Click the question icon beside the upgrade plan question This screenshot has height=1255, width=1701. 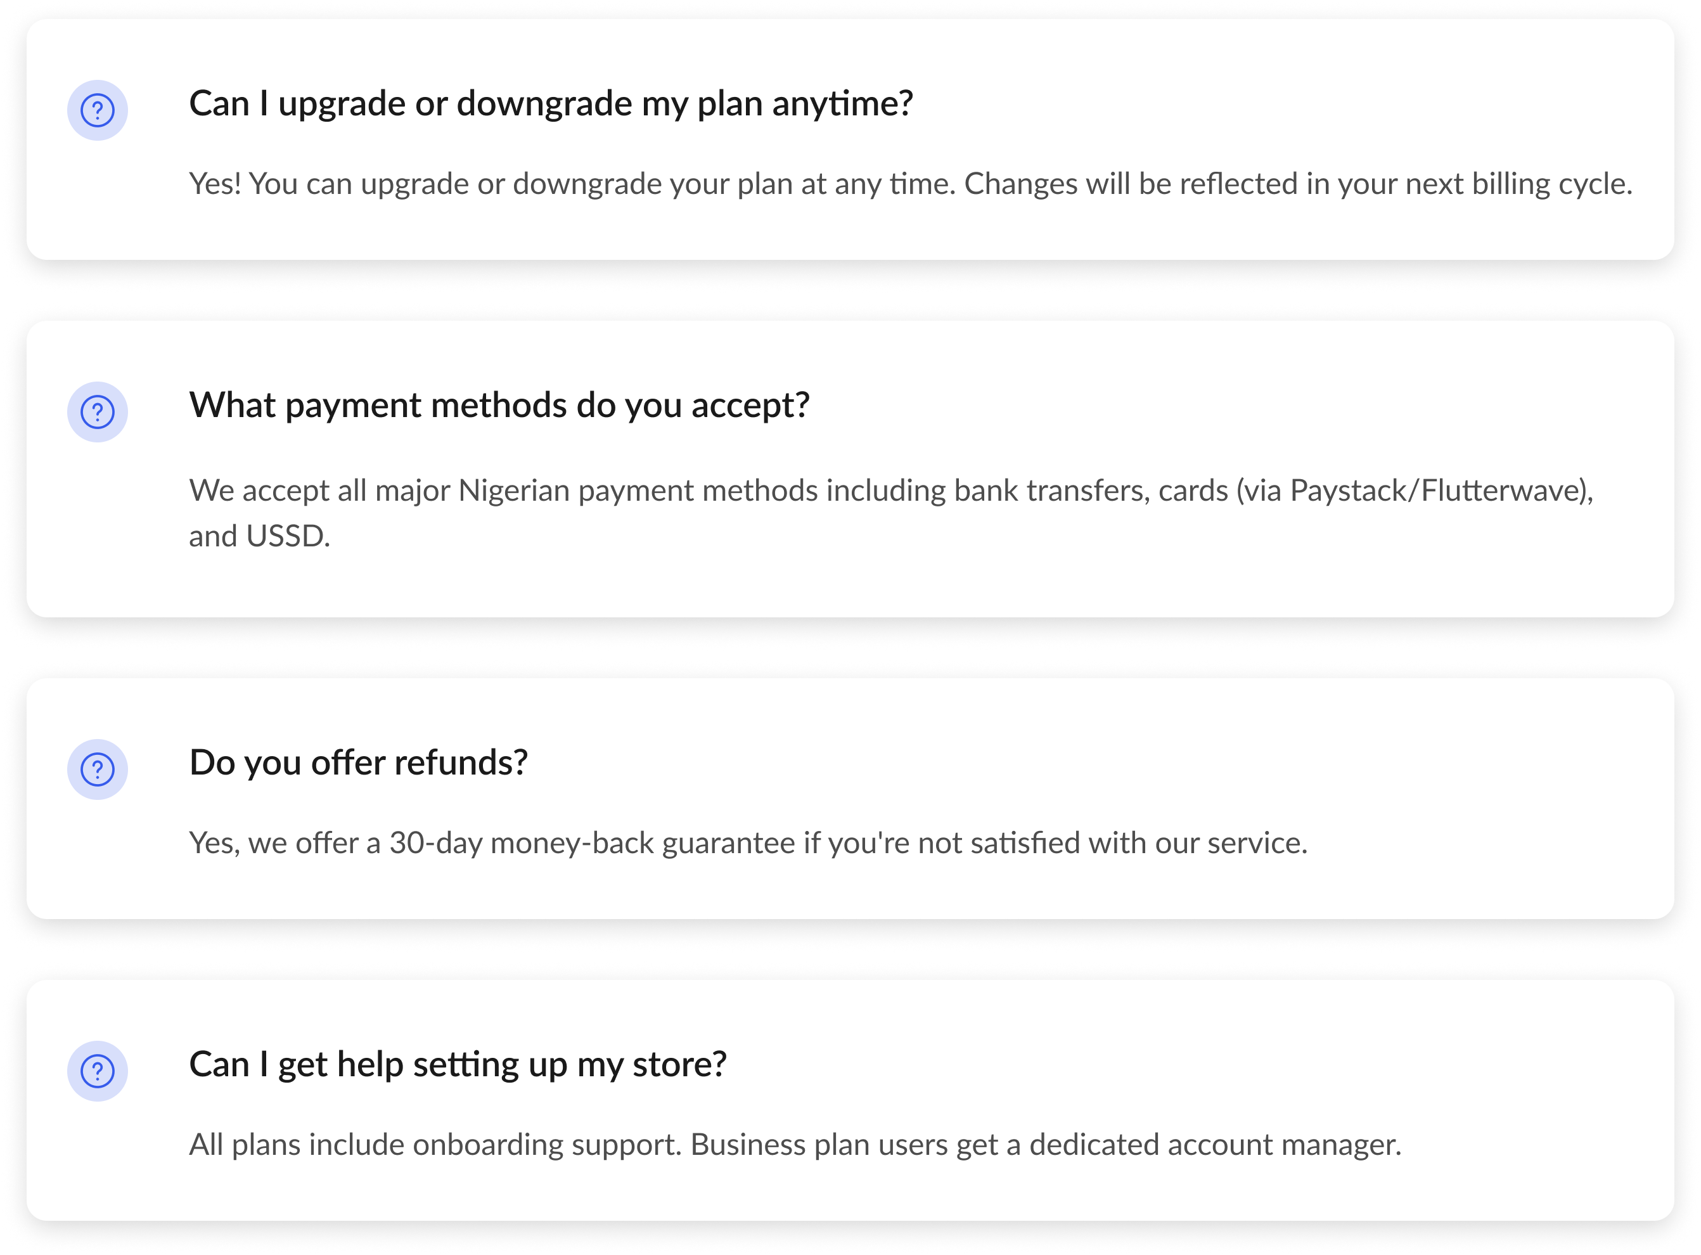coord(97,110)
